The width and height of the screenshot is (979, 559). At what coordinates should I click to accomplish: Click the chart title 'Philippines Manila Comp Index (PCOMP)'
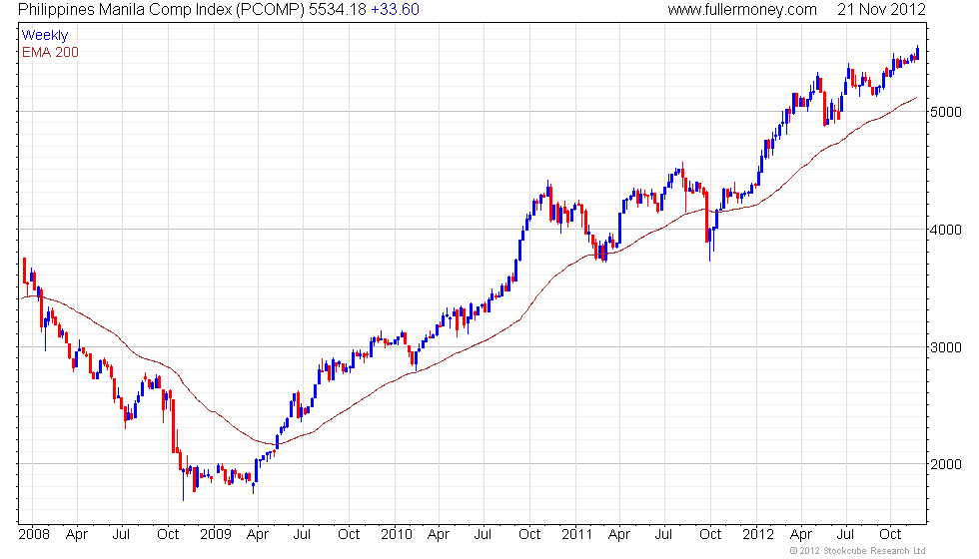click(162, 9)
